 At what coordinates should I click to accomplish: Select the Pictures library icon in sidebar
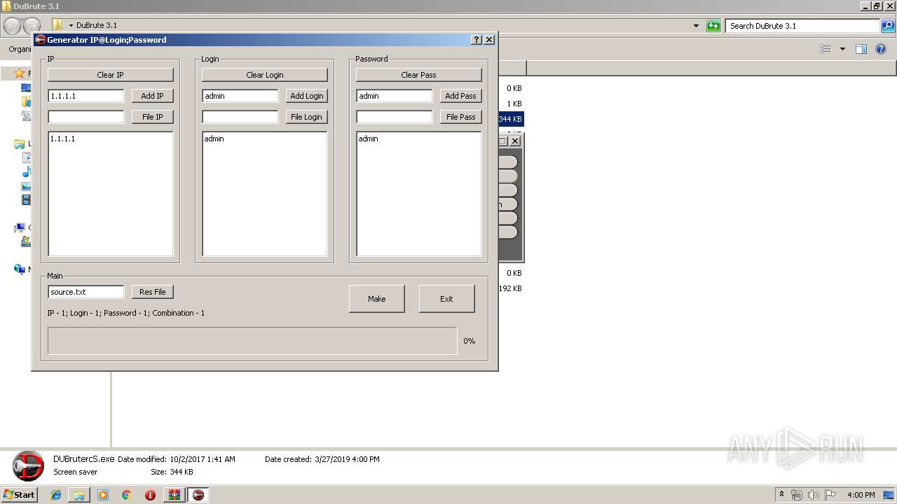27,186
